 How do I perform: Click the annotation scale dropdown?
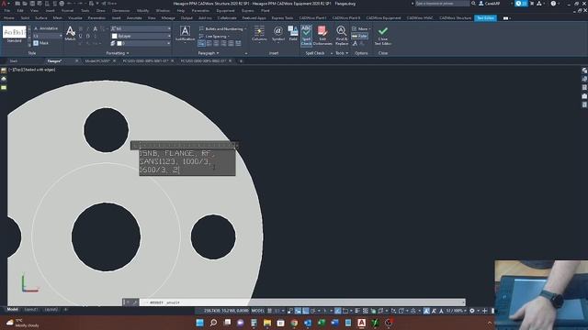(x=457, y=311)
